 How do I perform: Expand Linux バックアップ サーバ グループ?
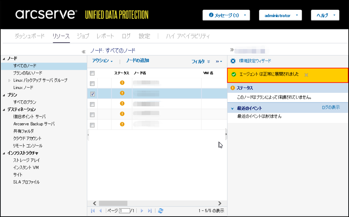coord(9,81)
